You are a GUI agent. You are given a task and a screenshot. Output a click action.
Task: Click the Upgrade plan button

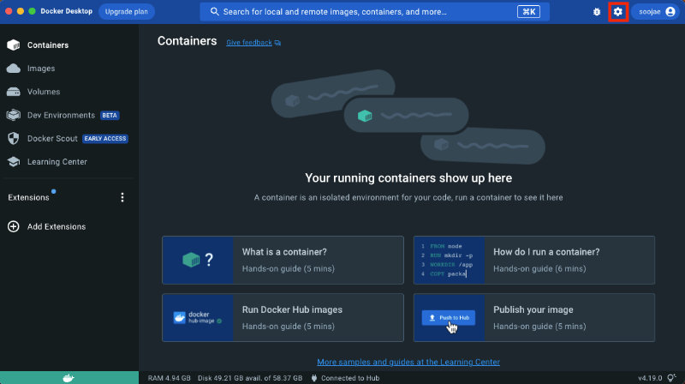(x=127, y=12)
